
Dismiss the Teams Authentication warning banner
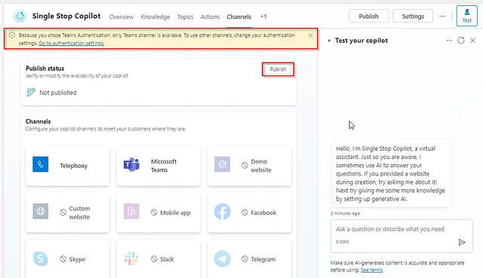(310, 35)
